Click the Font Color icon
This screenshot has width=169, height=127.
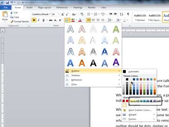click(x=80, y=20)
